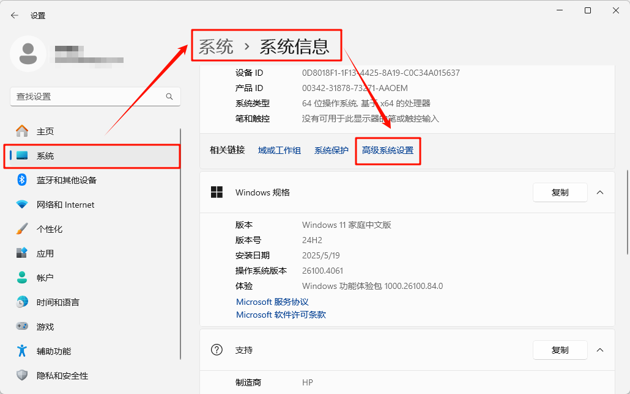Screen dimensions: 630x394
Task: Click the Bluetooth icon
Action: coord(22,180)
